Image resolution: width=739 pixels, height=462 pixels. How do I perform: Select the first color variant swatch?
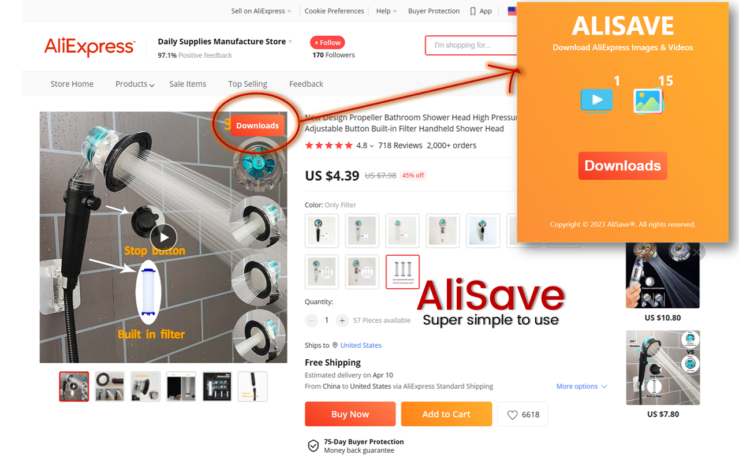click(322, 231)
